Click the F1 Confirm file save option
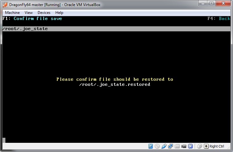The height and width of the screenshot is (152, 233). point(32,19)
